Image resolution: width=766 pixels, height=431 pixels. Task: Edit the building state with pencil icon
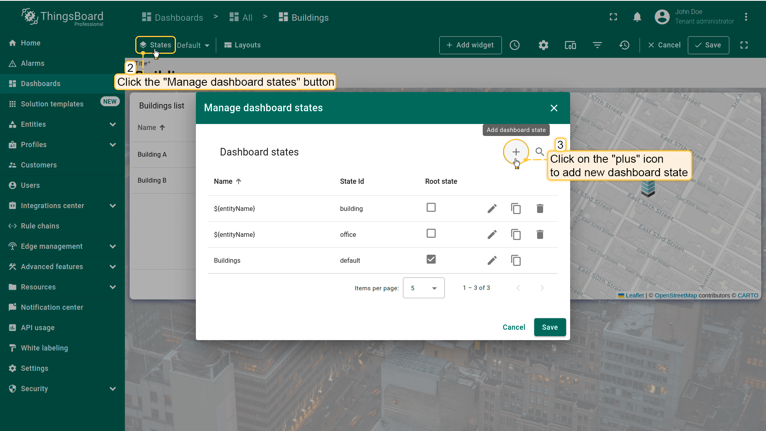pyautogui.click(x=492, y=209)
